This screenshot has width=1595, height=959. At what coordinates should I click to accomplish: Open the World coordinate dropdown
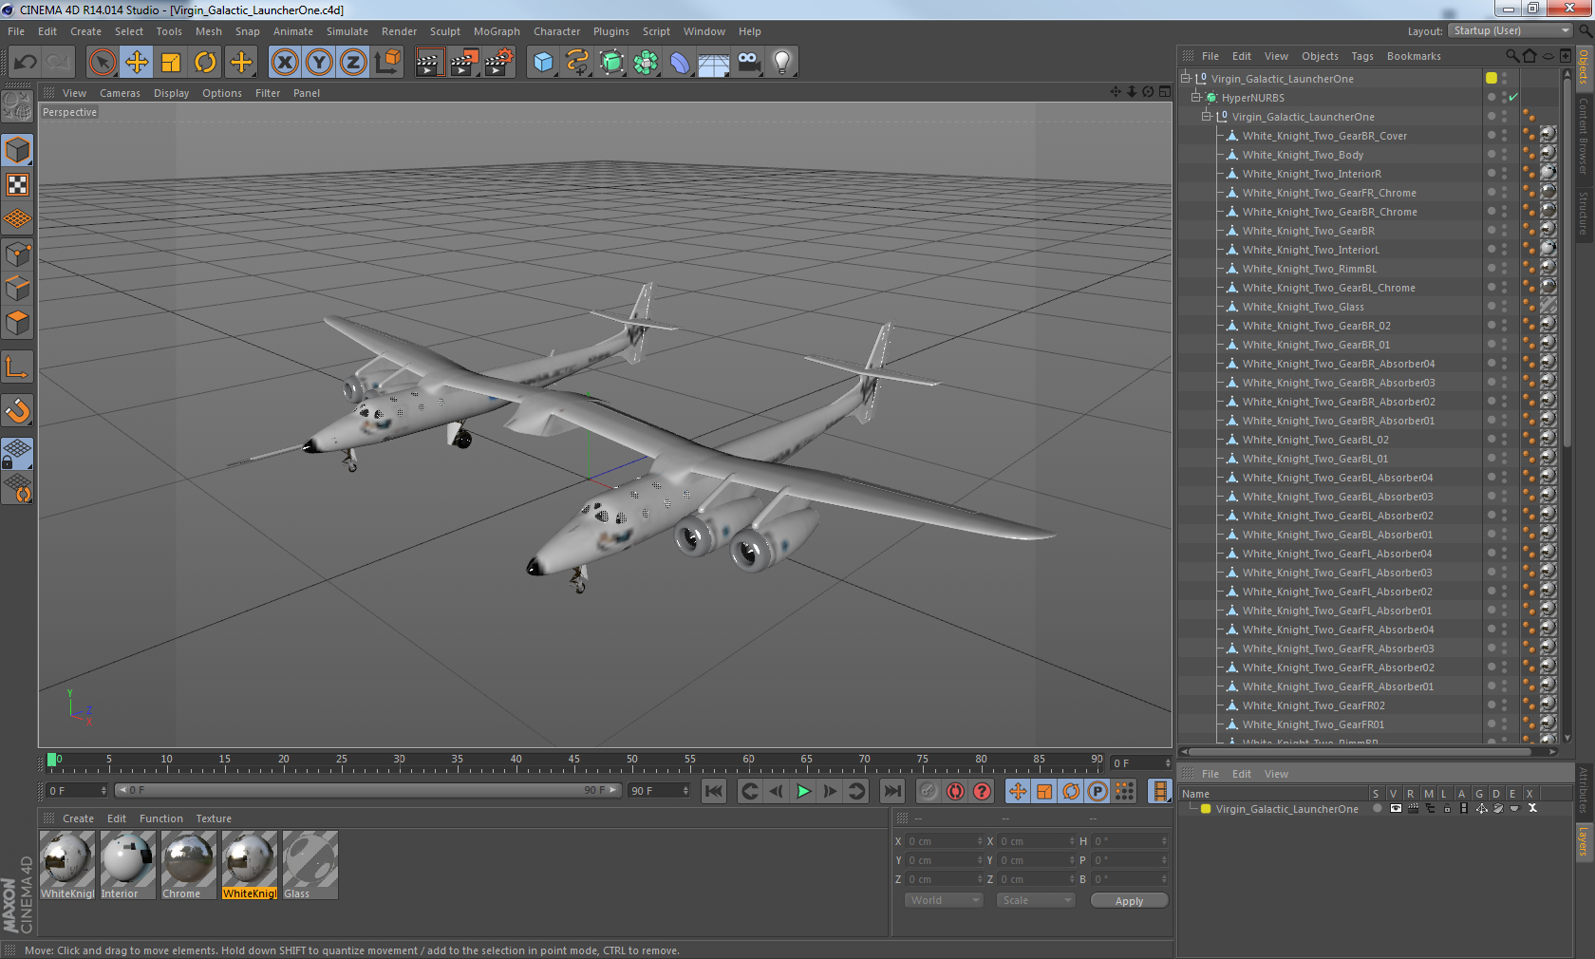click(944, 900)
